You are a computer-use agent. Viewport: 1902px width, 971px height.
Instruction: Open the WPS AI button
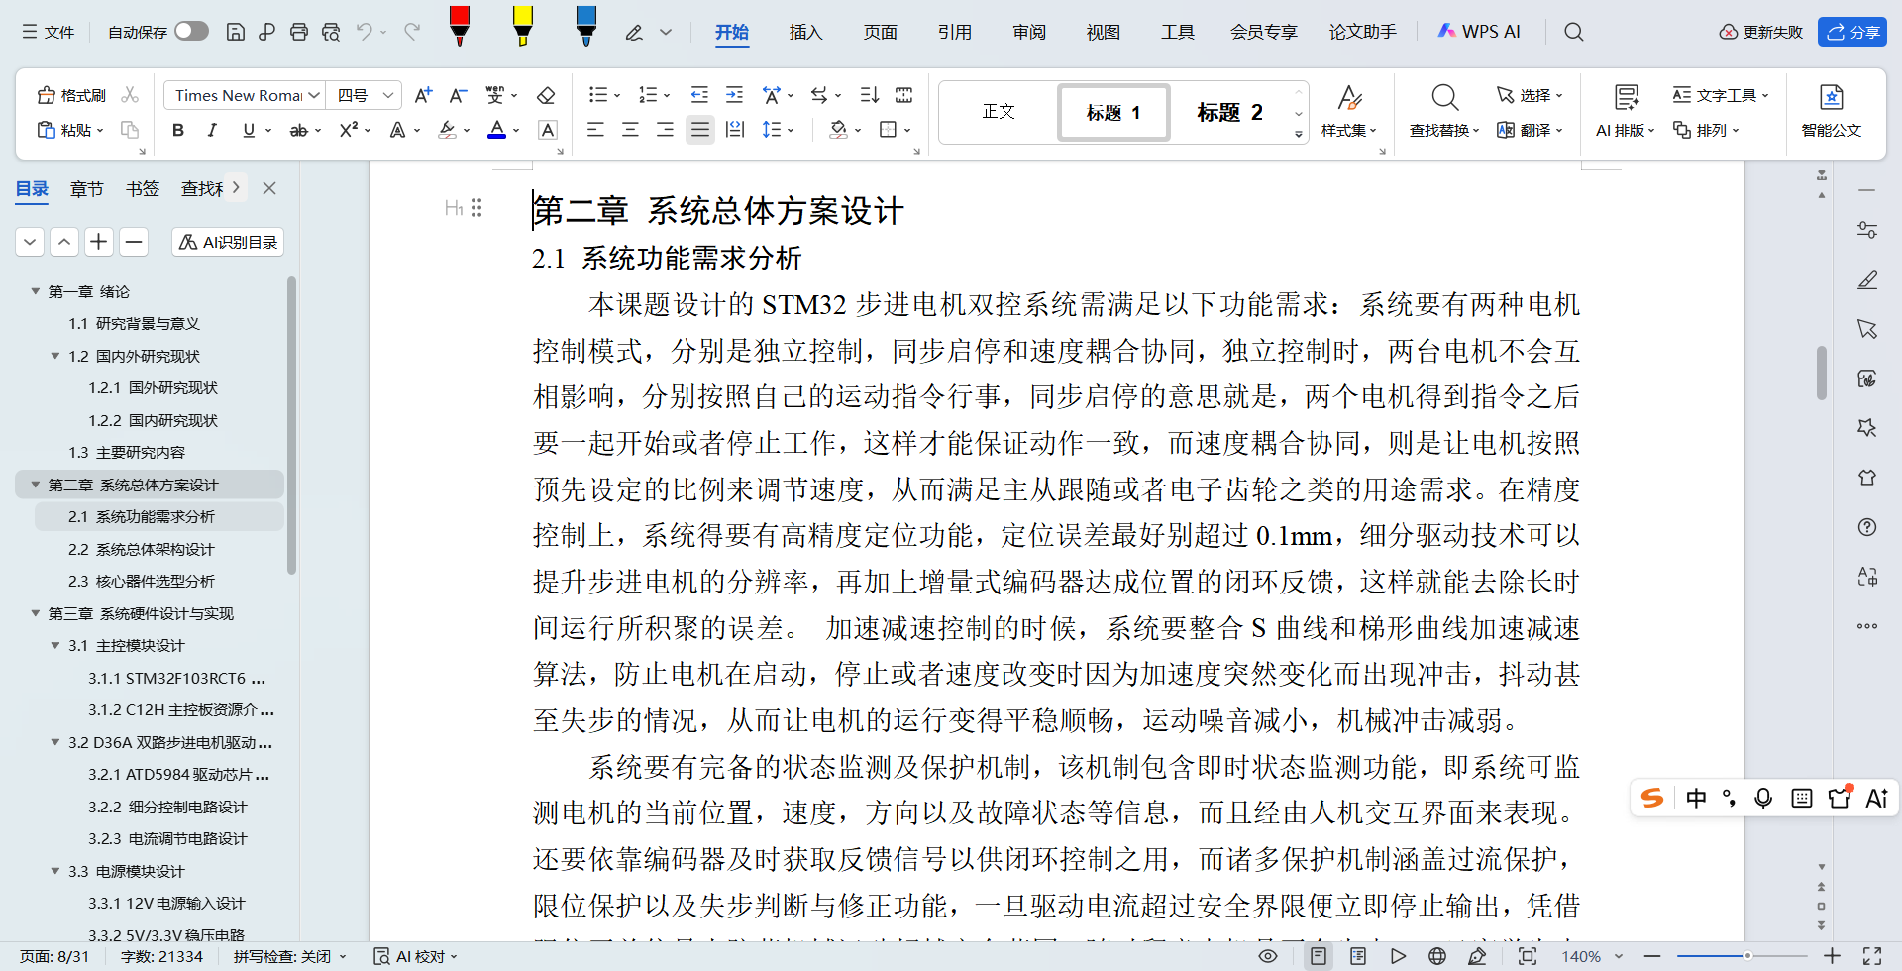tap(1479, 32)
